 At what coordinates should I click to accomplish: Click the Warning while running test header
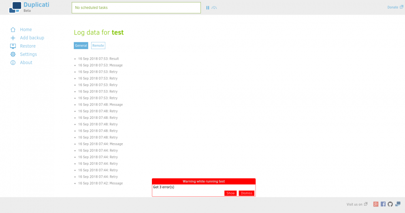[x=204, y=181]
